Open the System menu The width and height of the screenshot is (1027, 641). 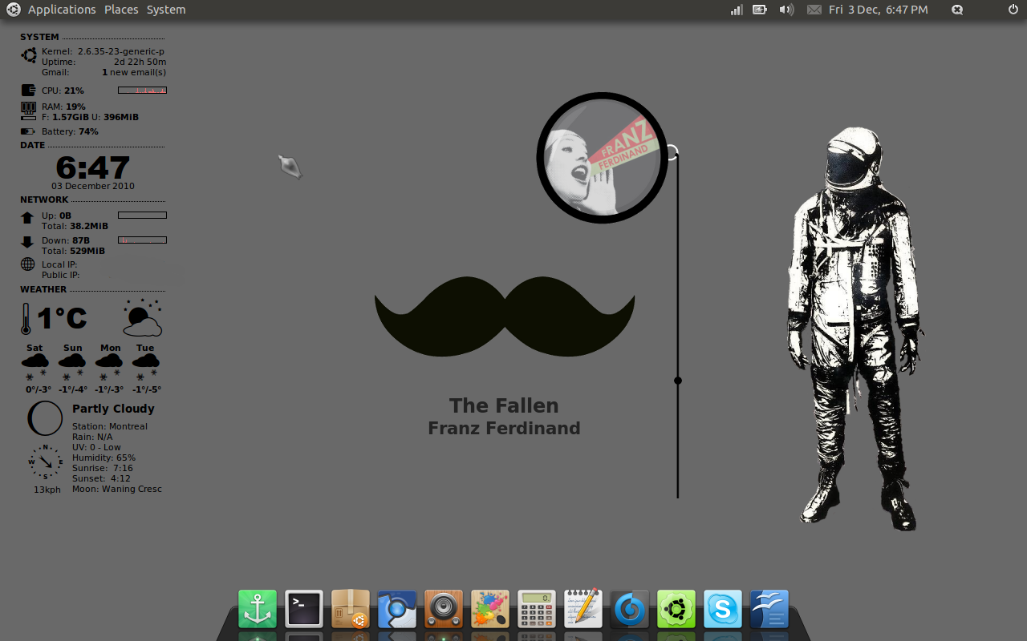[166, 10]
